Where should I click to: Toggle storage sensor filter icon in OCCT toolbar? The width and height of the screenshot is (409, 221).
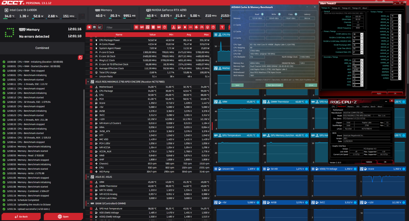[153, 27]
